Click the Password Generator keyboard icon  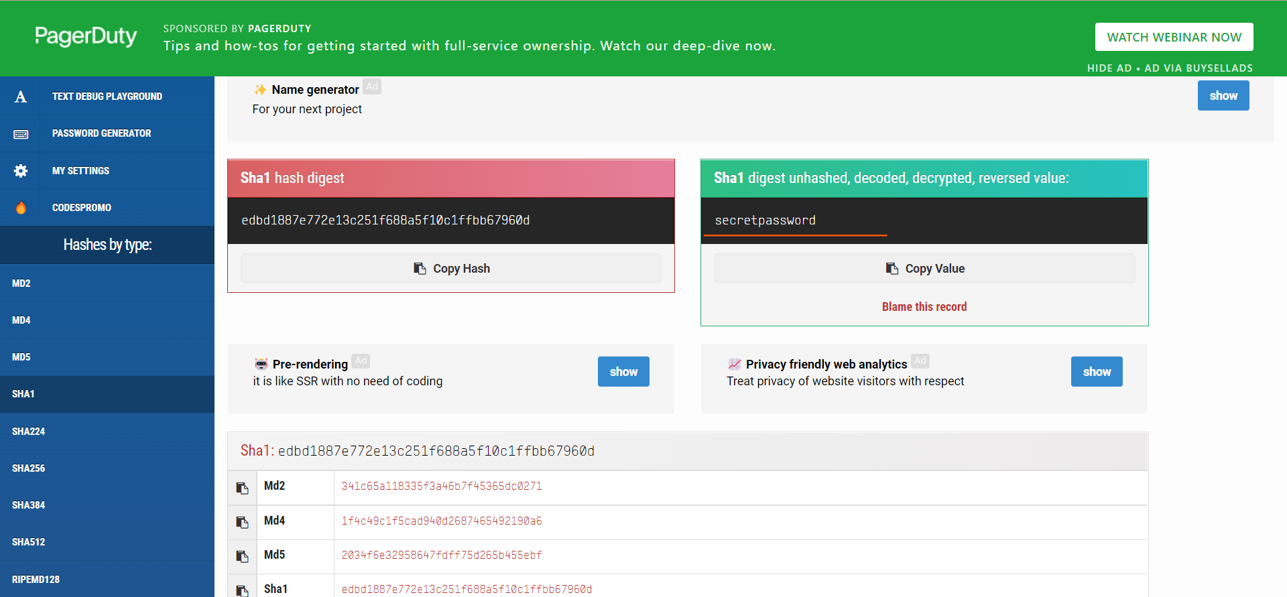[21, 134]
